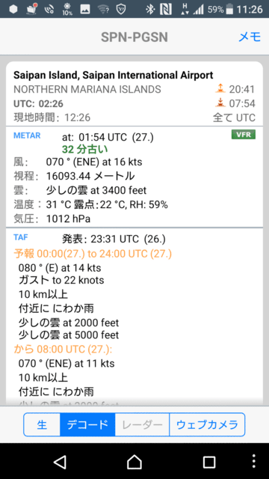The width and height of the screenshot is (269, 479).
Task: Open the ウェブカメラ webcam tab
Action: click(207, 424)
